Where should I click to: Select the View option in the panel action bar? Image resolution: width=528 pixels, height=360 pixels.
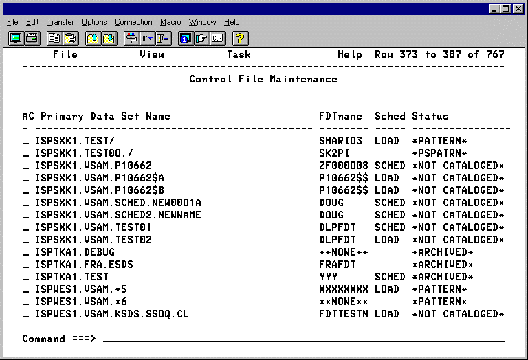[x=152, y=54]
